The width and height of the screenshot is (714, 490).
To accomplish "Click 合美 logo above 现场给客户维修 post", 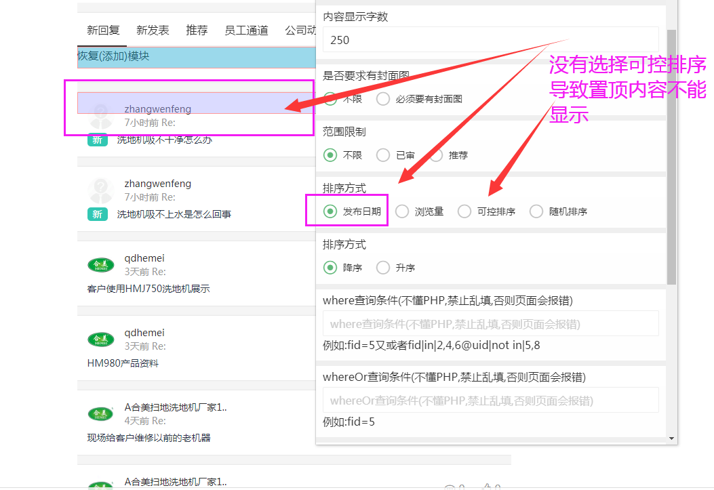I will click(x=101, y=413).
